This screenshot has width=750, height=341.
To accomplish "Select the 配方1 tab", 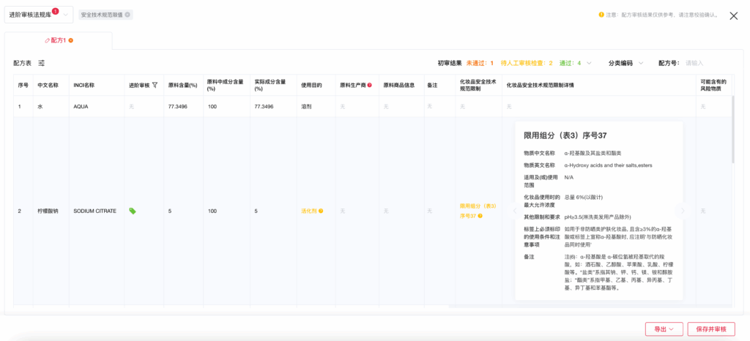I will coord(58,40).
